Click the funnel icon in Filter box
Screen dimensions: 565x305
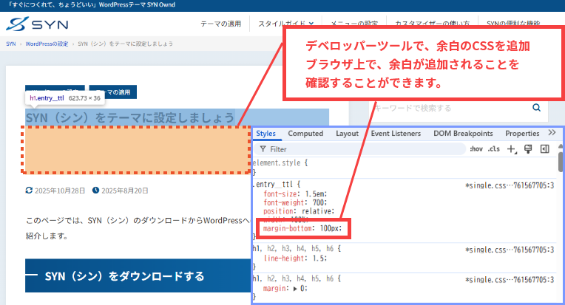click(262, 149)
